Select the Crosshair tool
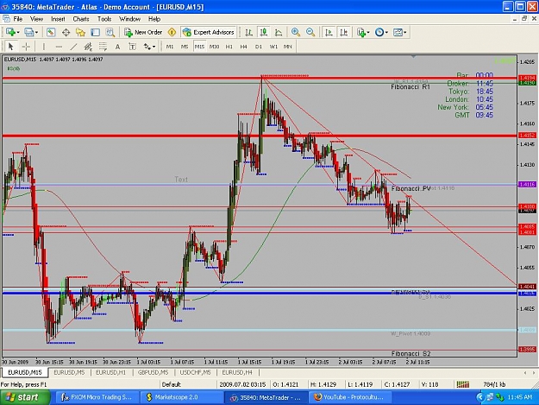The height and width of the screenshot is (405, 539). point(26,47)
